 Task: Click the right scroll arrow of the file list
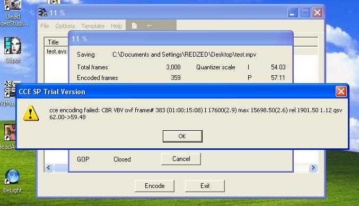(313, 167)
